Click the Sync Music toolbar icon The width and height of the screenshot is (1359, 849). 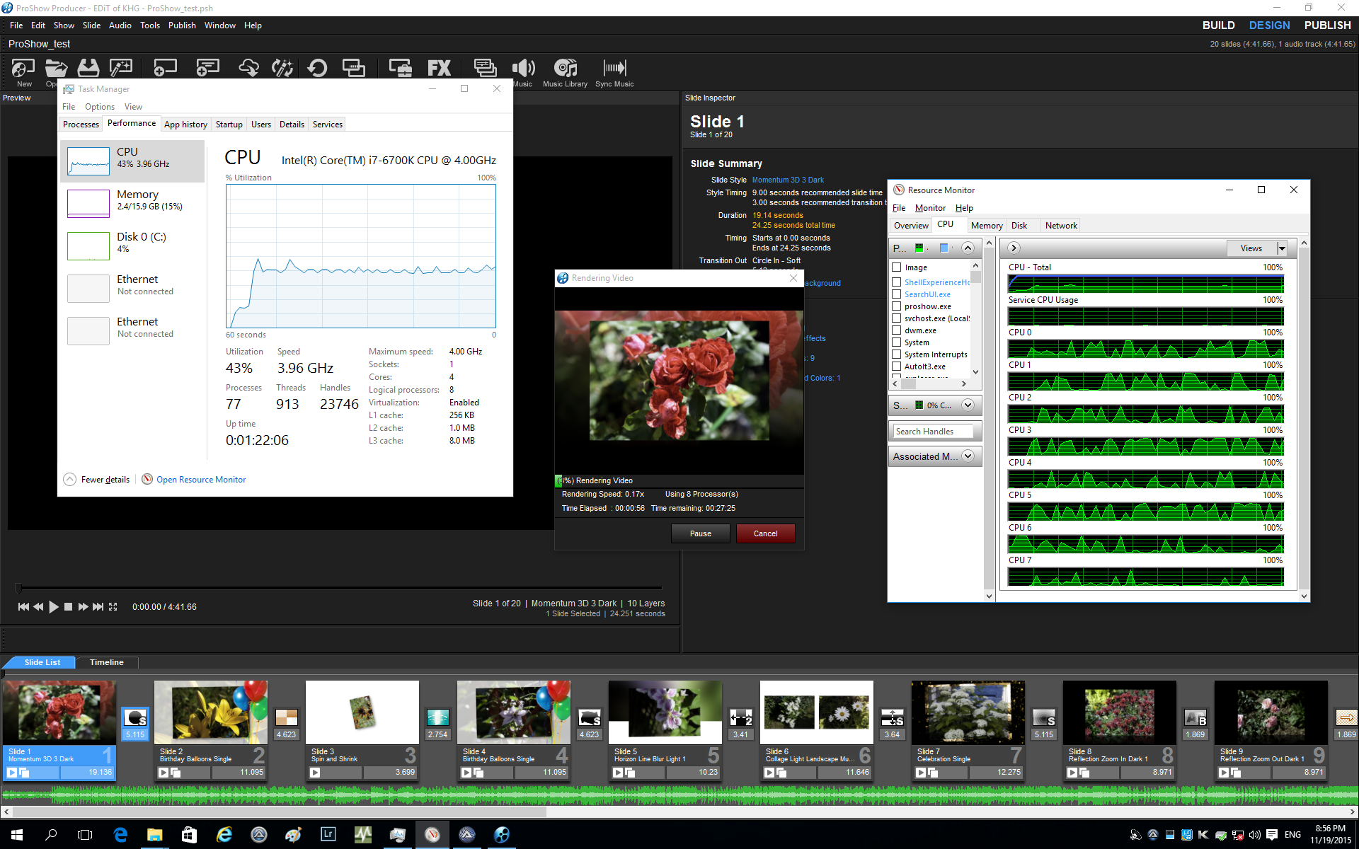(614, 69)
